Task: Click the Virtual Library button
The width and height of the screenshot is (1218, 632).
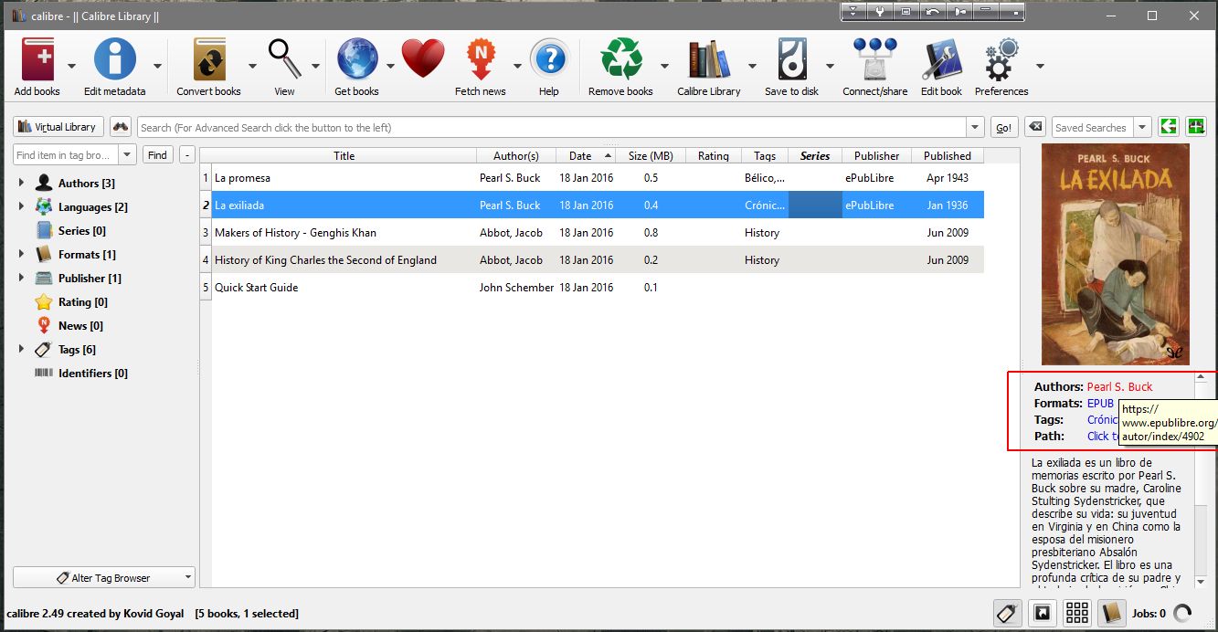Action: pos(58,127)
